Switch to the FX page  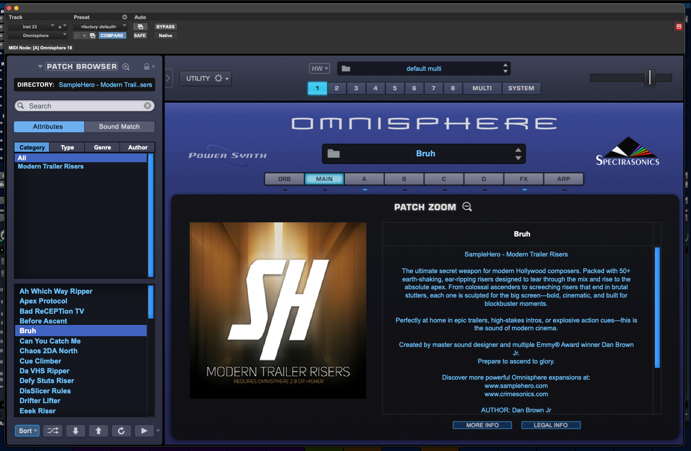[524, 179]
